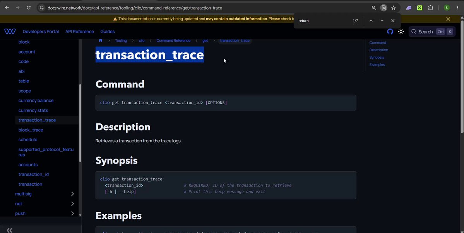Click the page vertical scrollbar

tap(462, 77)
